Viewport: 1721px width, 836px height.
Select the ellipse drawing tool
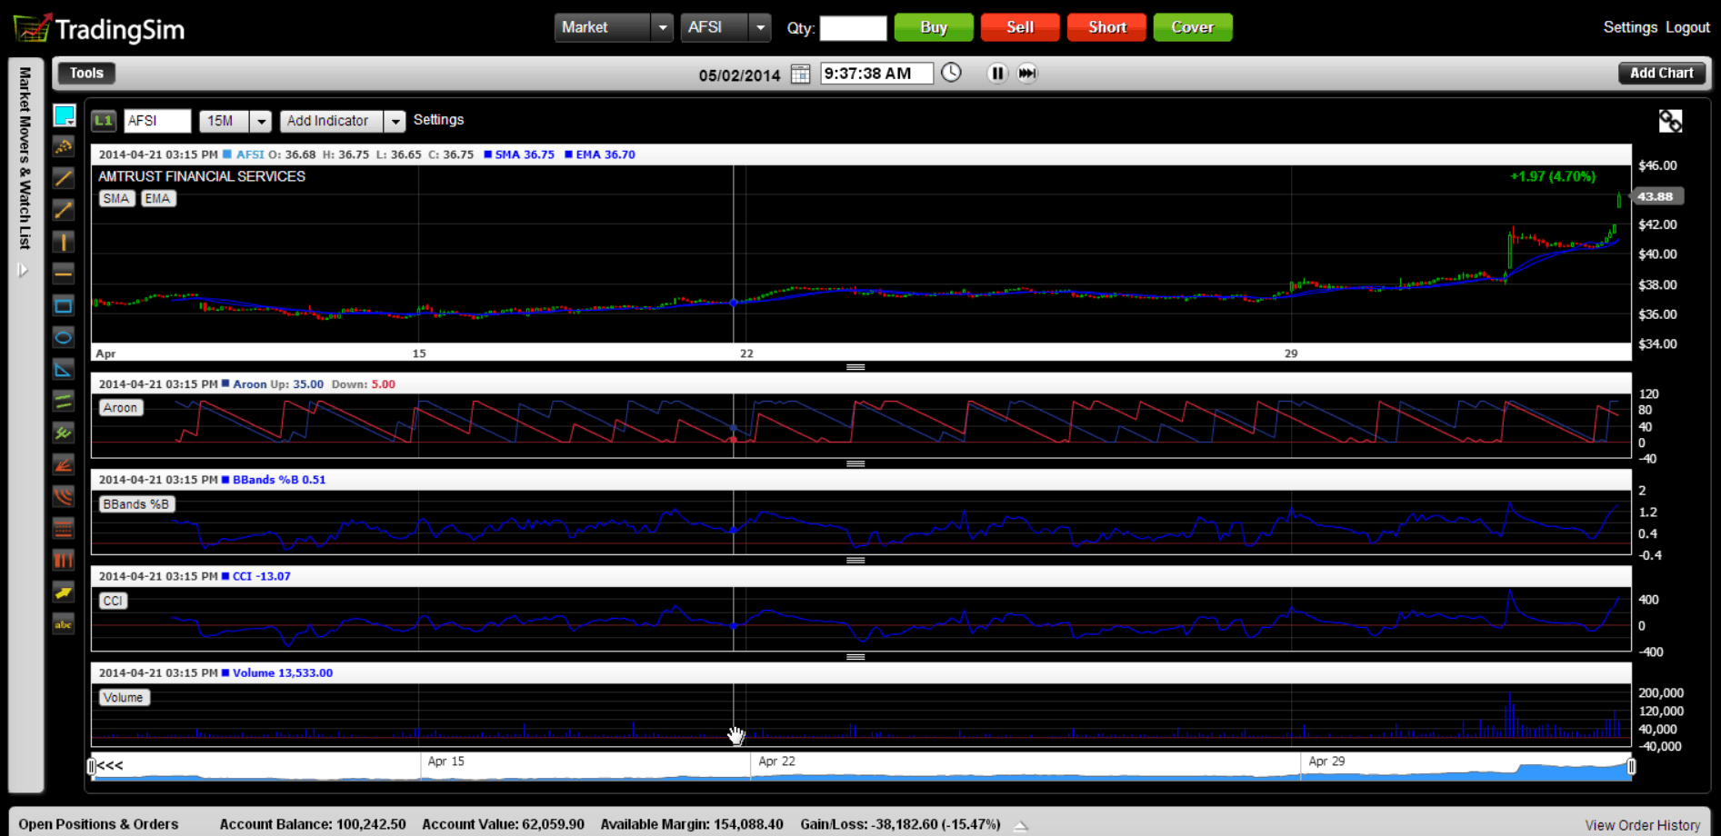[x=63, y=338]
